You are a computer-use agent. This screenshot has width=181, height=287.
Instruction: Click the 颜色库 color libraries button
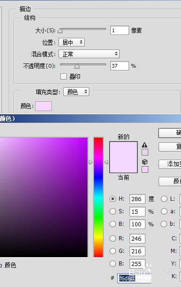pyautogui.click(x=170, y=182)
